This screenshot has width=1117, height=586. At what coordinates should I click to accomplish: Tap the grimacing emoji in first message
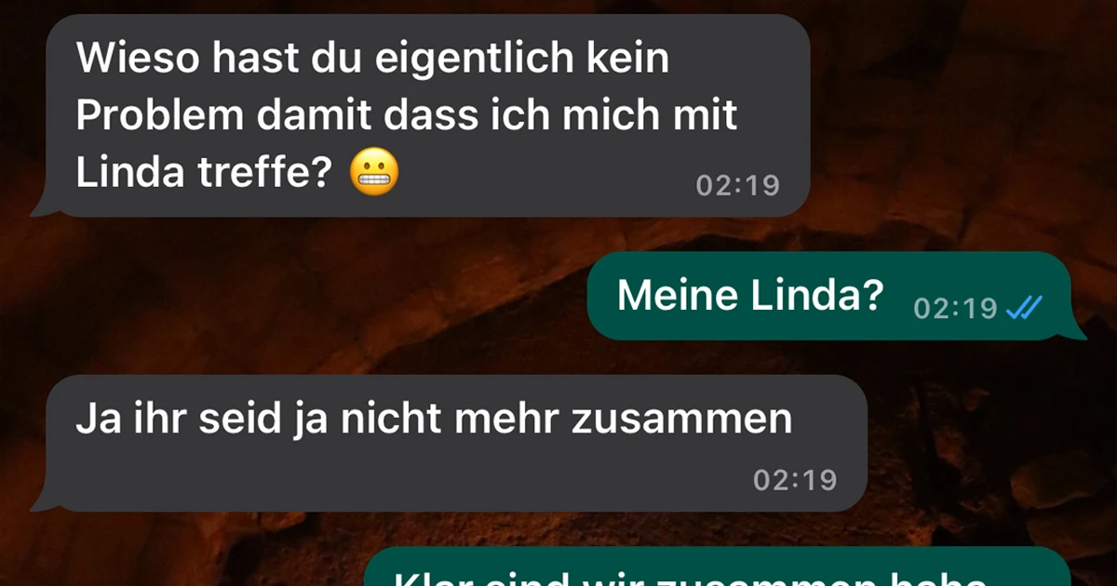click(374, 173)
